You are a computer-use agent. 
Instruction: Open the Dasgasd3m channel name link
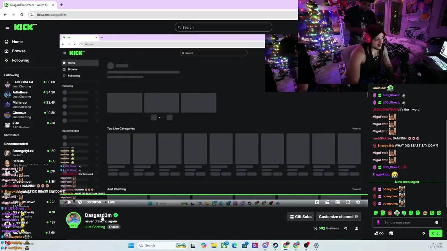pyautogui.click(x=98, y=215)
